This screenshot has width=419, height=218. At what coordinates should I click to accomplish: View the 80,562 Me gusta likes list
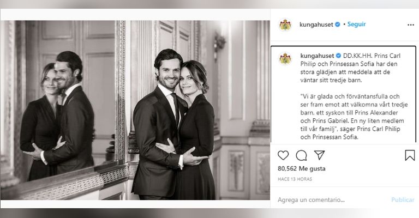coord(301,168)
